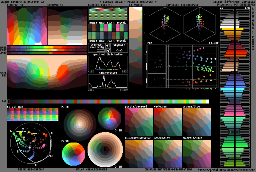Click the letter M on polar diagram
Screen dimensions: 256x172
(x=52, y=156)
